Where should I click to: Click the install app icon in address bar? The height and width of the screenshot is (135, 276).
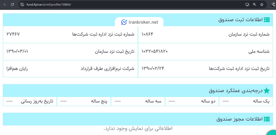coord(247,5)
